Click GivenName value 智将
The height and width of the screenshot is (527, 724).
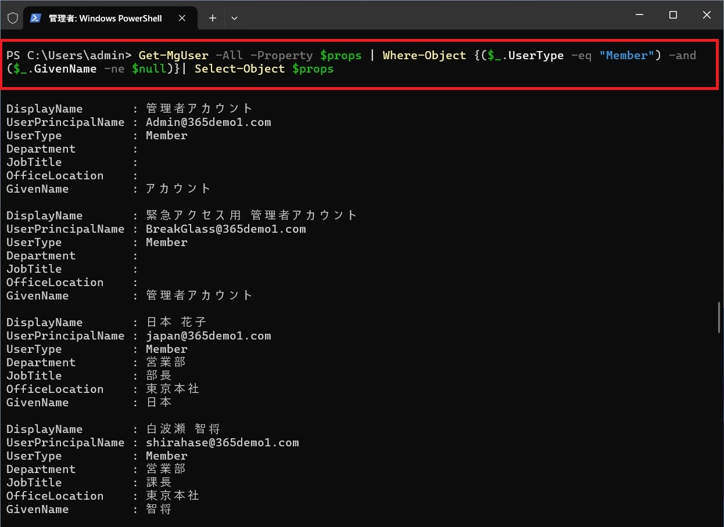pyautogui.click(x=159, y=509)
